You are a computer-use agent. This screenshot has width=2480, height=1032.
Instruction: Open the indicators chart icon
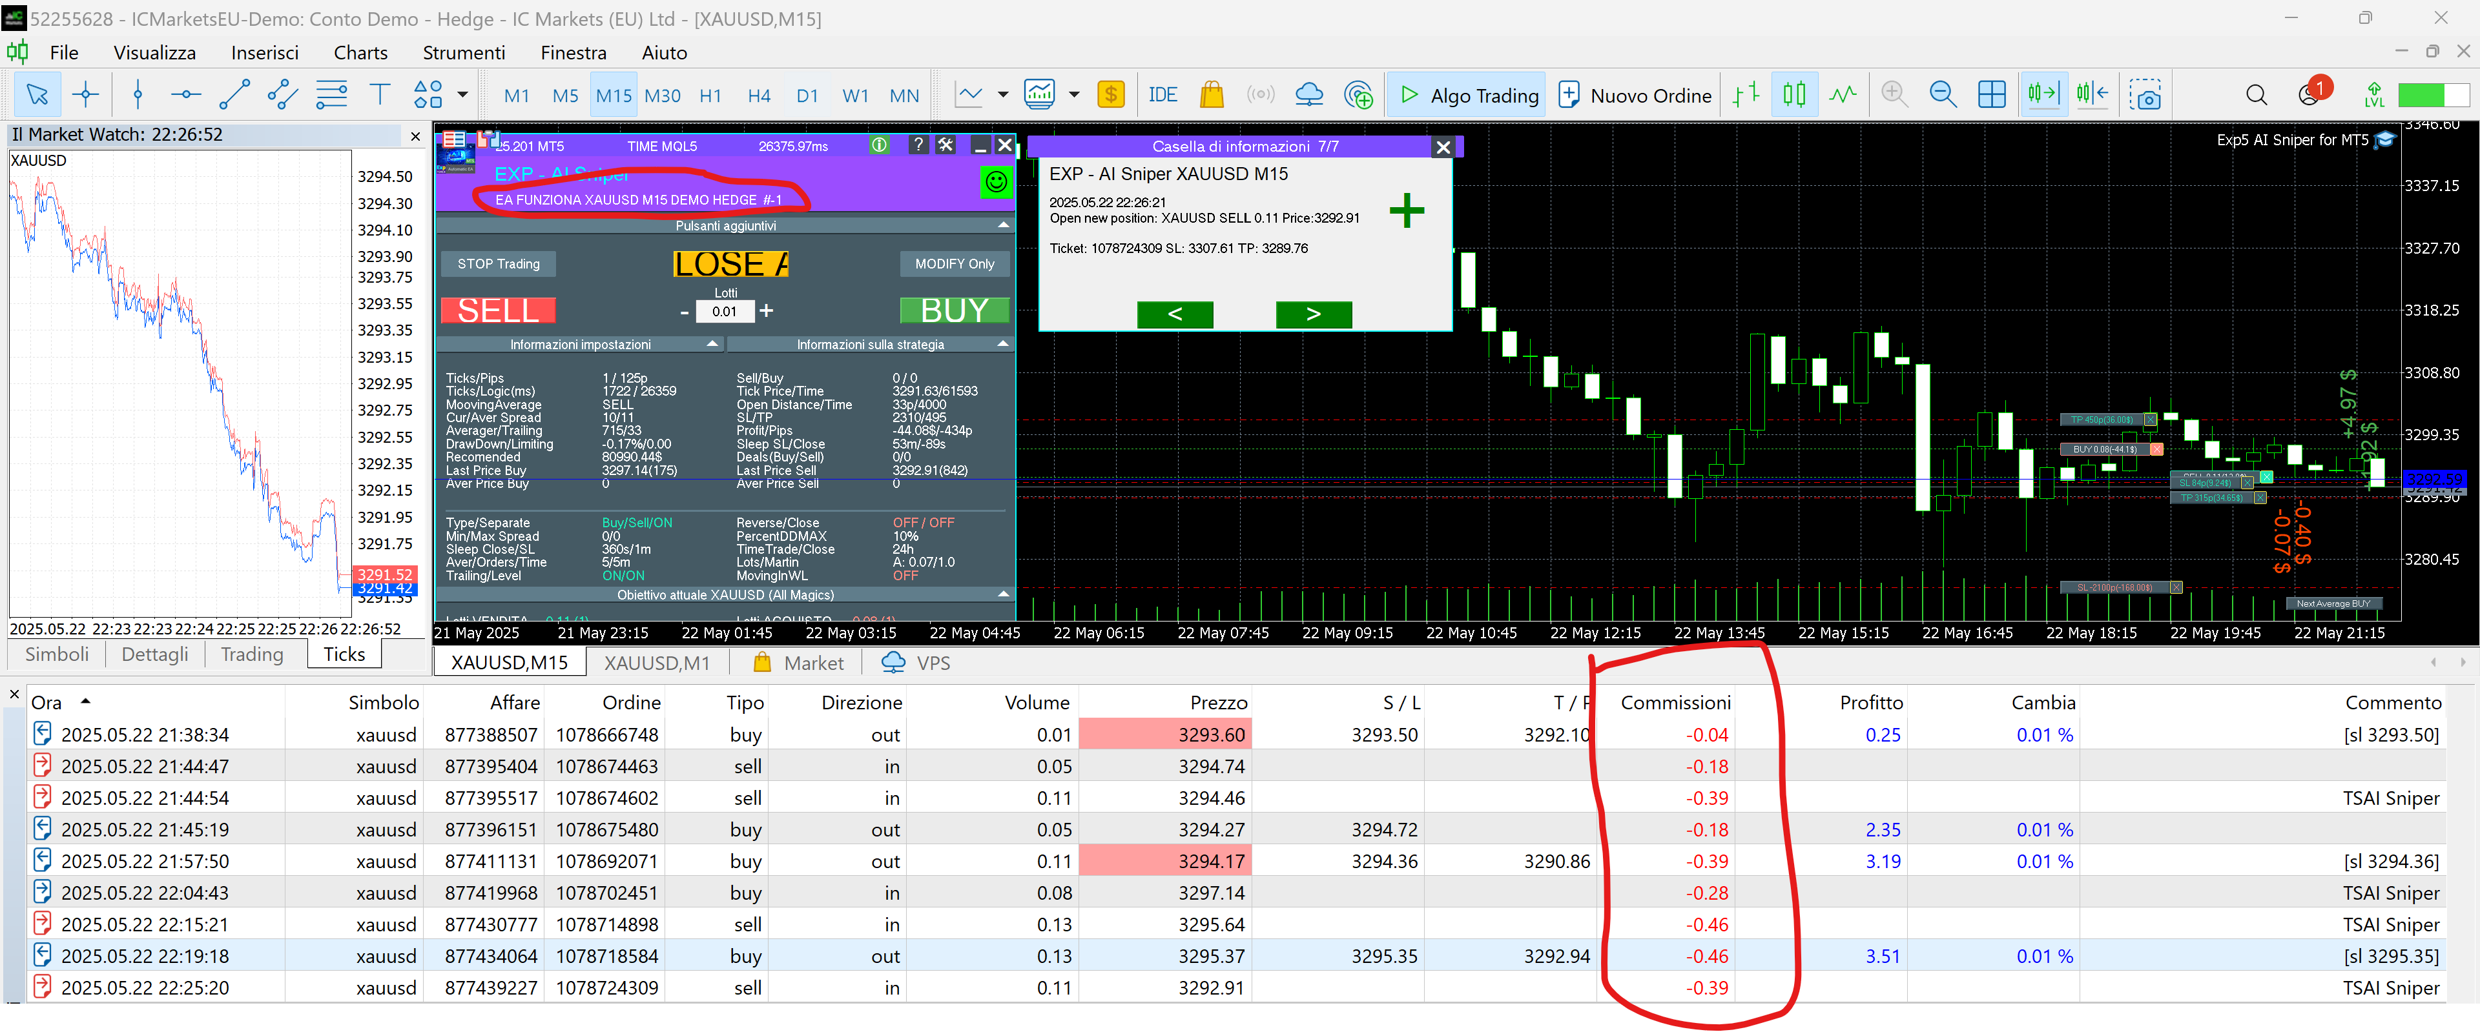[1040, 96]
